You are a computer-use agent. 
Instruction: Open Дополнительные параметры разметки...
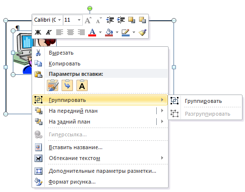[100, 171]
